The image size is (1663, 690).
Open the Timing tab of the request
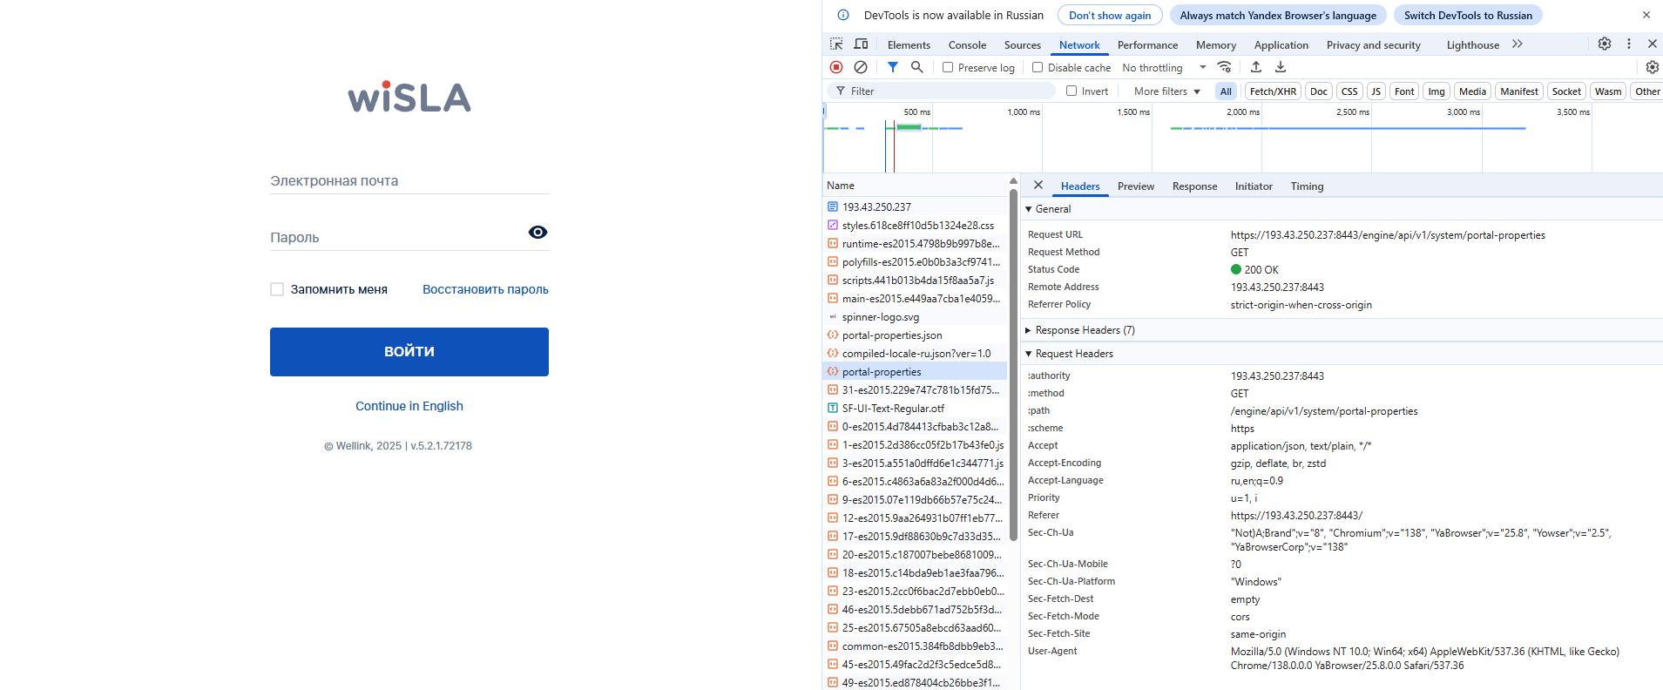[x=1307, y=186]
